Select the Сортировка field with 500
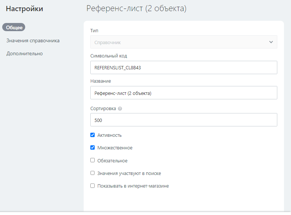Viewport: 291px width, 215px height. point(184,120)
